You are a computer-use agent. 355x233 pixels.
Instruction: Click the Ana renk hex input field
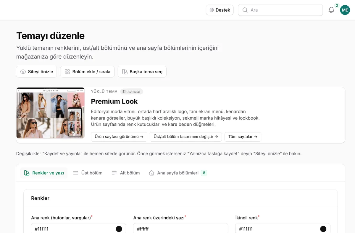[78, 228]
